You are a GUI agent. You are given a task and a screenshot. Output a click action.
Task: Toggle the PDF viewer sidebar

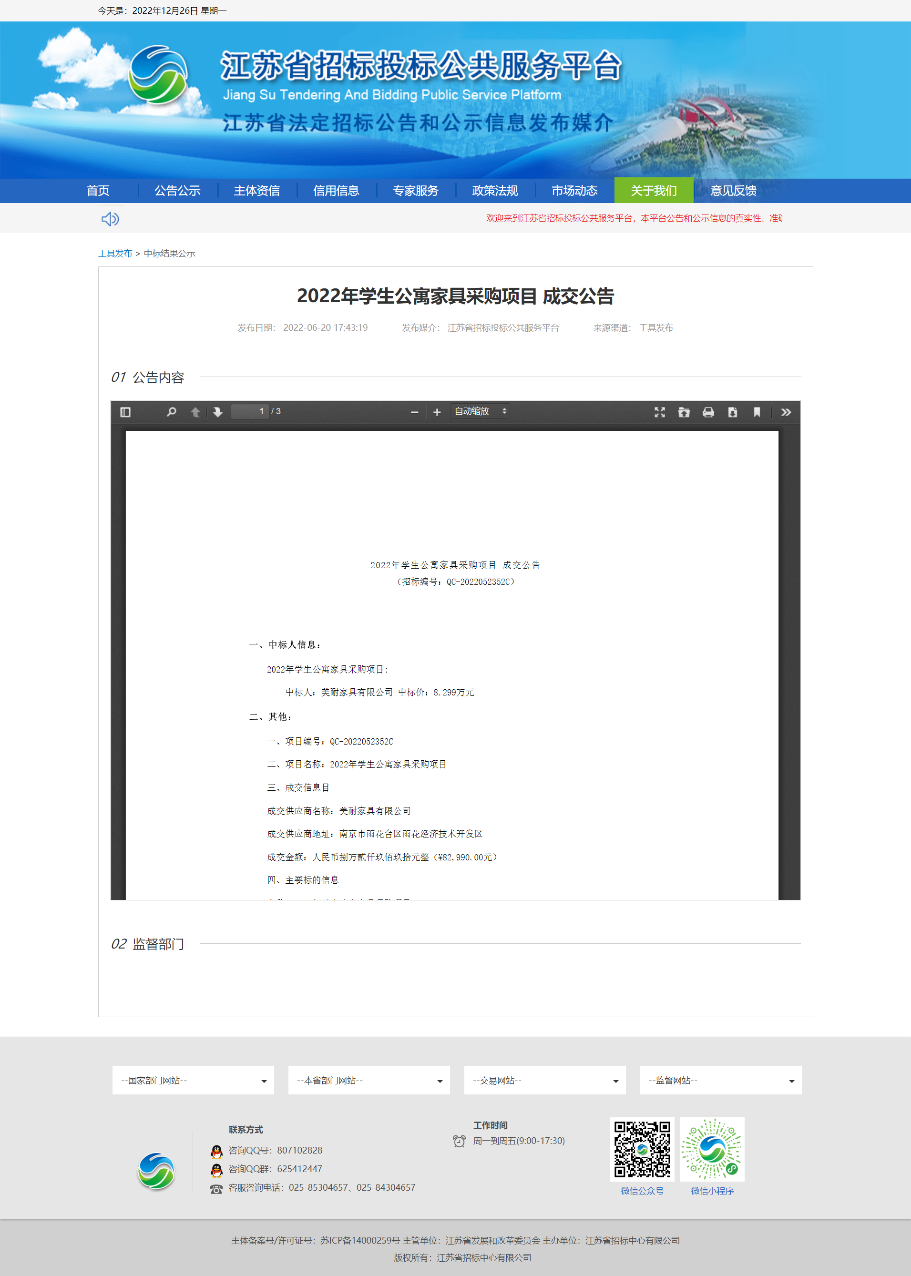(125, 412)
